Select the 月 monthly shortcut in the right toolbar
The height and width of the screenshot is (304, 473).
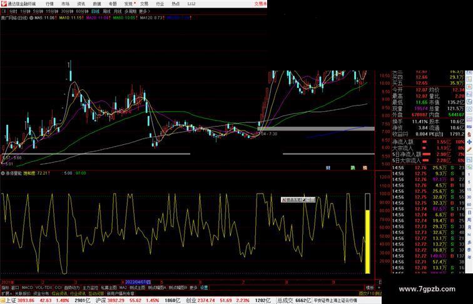469,227
